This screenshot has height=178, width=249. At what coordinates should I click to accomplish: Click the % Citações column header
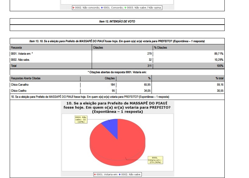coord(160,47)
